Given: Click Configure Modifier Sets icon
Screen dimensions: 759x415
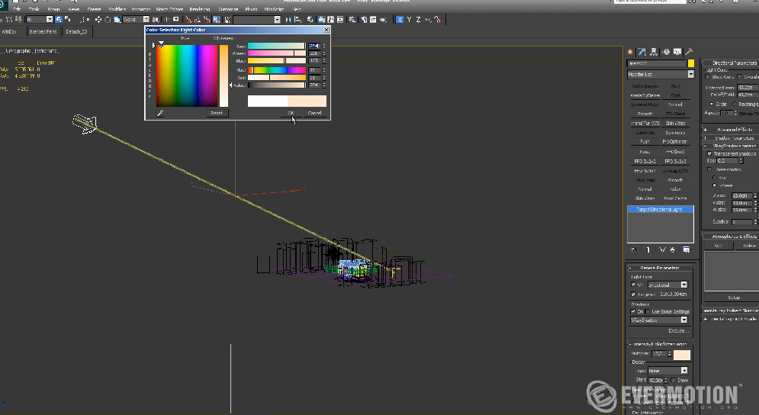Looking at the screenshot, I should click(687, 249).
